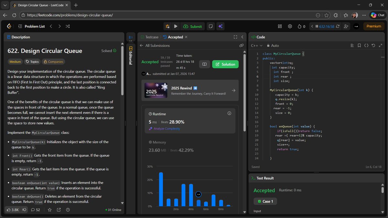Star the problem as favorite
Viewport: 388px width, 218px height.
(50, 210)
